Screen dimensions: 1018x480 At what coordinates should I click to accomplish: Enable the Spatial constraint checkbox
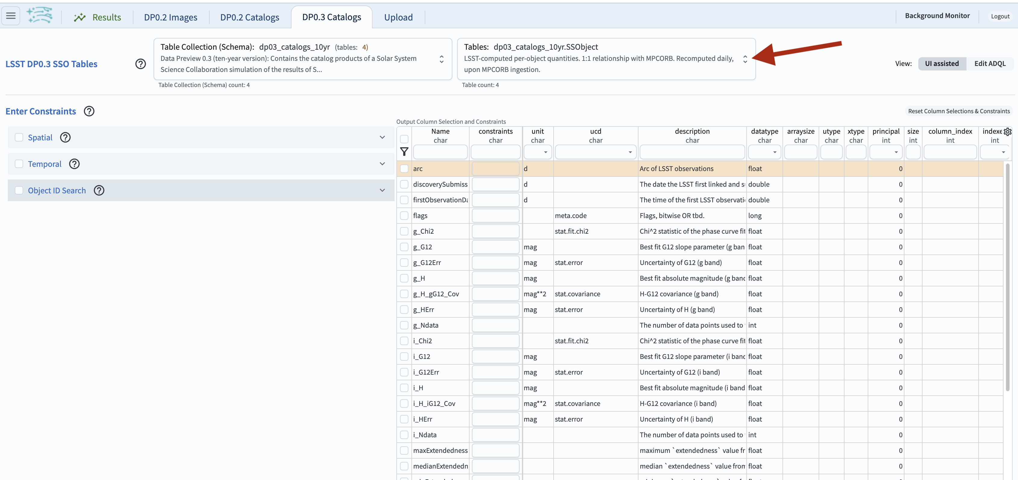tap(19, 137)
